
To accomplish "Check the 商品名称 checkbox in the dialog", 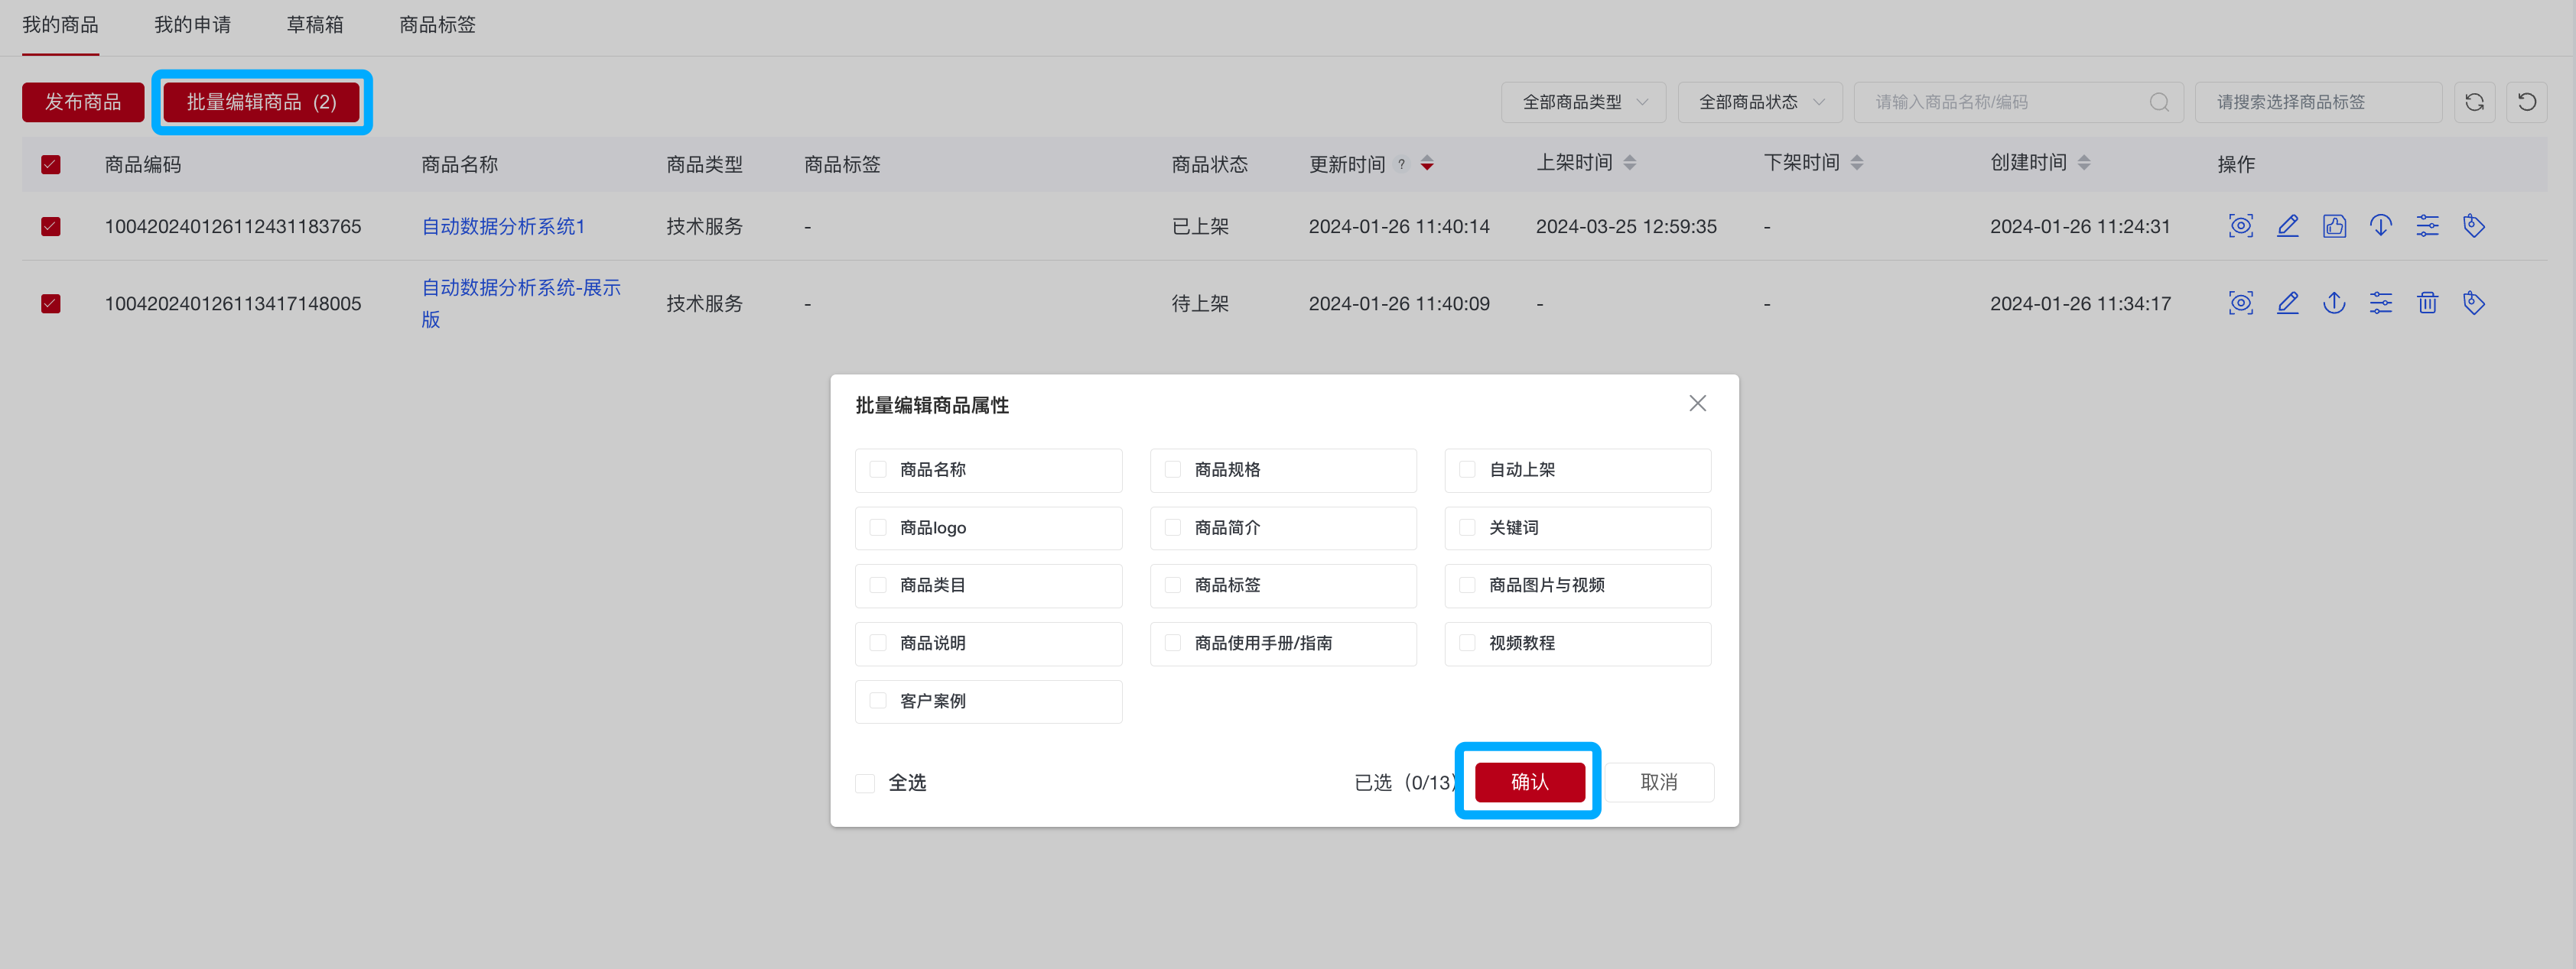I will click(878, 469).
